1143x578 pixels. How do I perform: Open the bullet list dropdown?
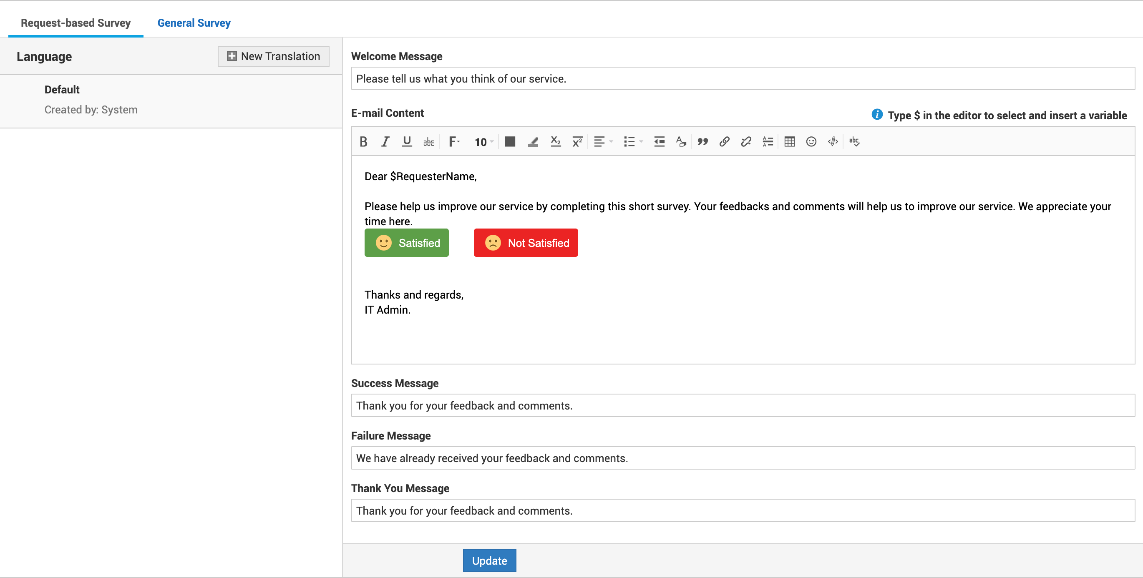click(x=633, y=141)
